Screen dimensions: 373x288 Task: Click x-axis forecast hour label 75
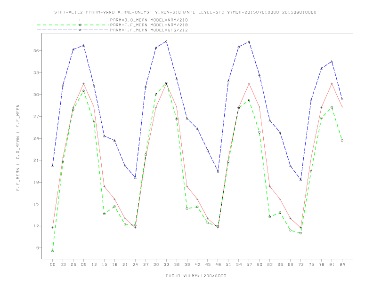(x=311, y=264)
